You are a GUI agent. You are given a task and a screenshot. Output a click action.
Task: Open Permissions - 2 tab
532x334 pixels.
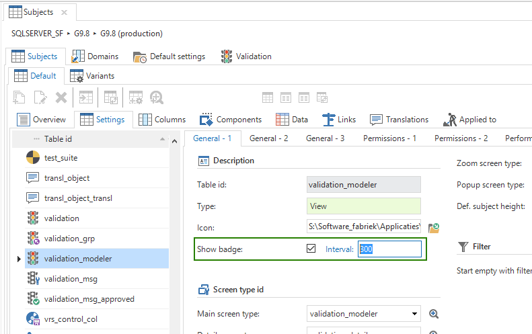pos(461,138)
